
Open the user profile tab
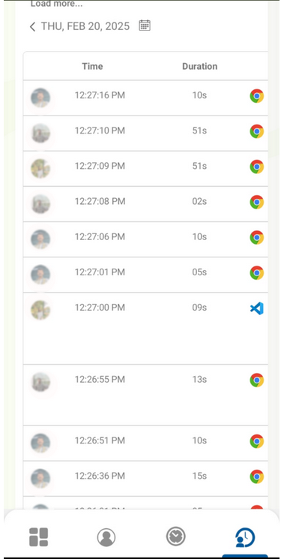click(106, 537)
